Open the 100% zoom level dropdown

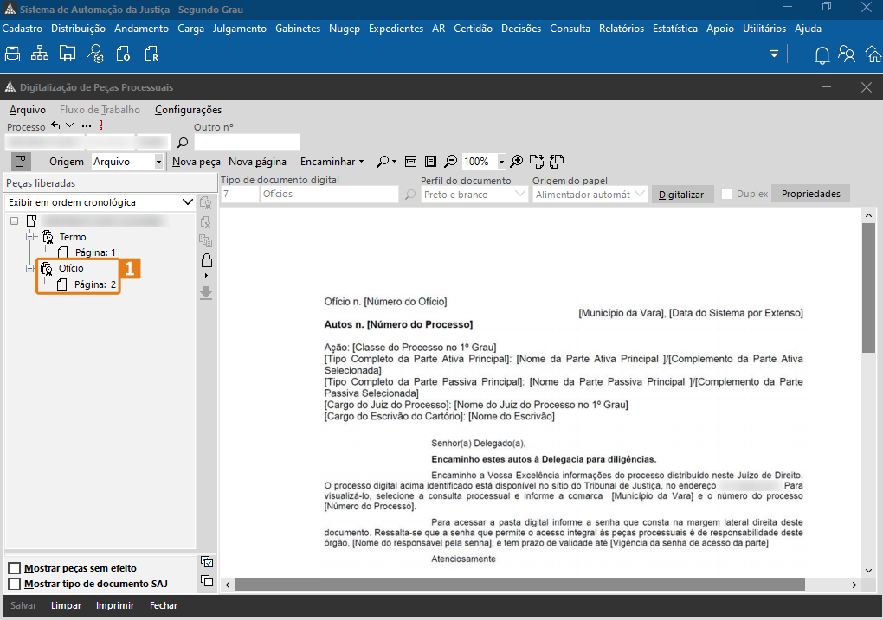tap(501, 162)
